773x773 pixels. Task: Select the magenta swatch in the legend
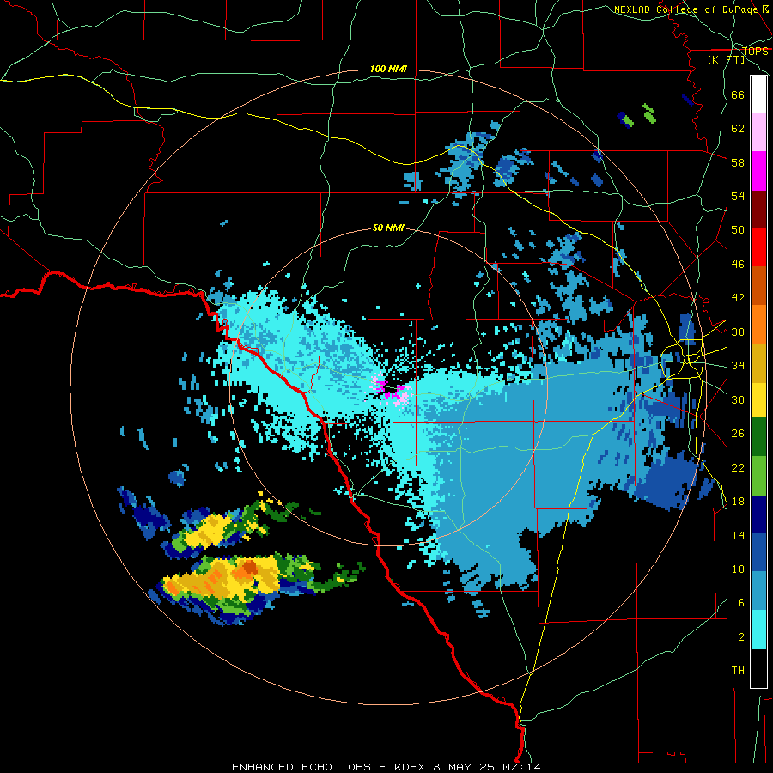[x=758, y=171]
